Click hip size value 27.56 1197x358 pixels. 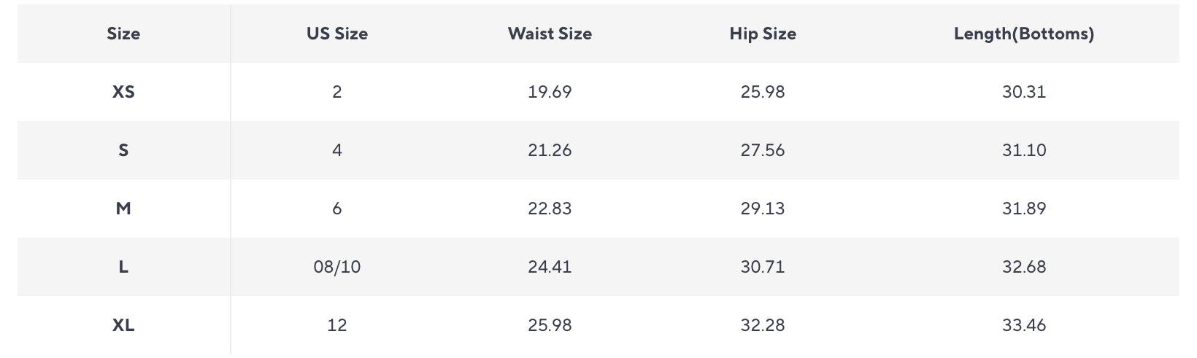click(763, 150)
